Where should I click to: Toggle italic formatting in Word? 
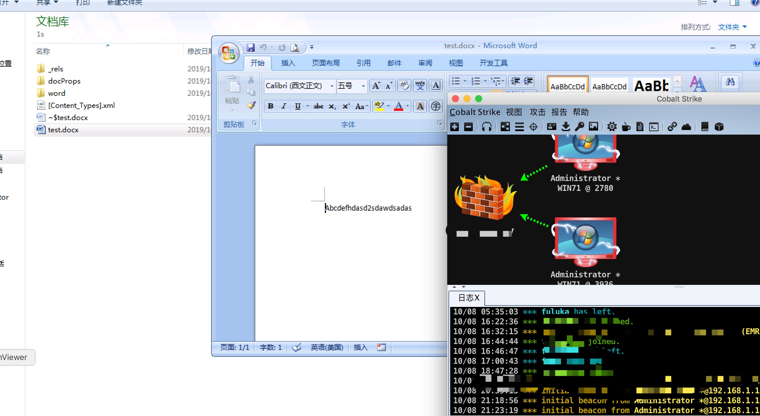[x=284, y=106]
